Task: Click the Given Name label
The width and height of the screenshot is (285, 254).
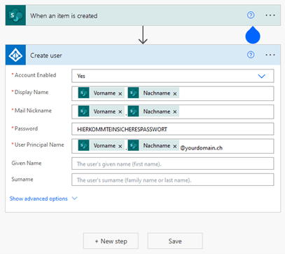Action: tap(27, 163)
